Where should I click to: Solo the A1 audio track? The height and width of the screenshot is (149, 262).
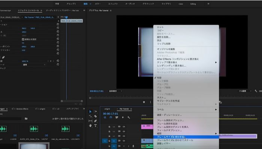click(x=128, y=146)
